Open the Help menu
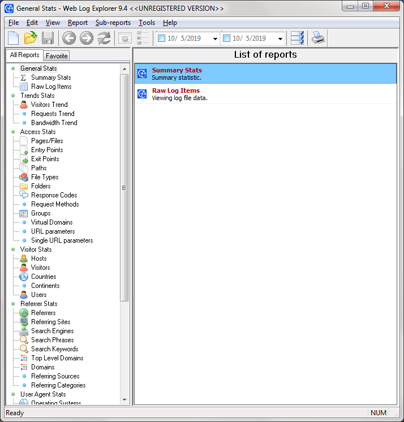Image resolution: width=404 pixels, height=422 pixels. pos(170,23)
